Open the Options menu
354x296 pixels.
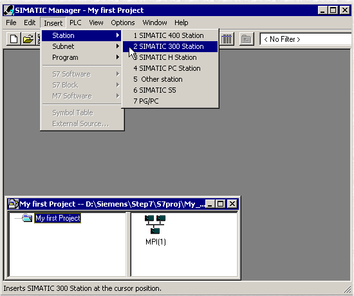coord(122,23)
